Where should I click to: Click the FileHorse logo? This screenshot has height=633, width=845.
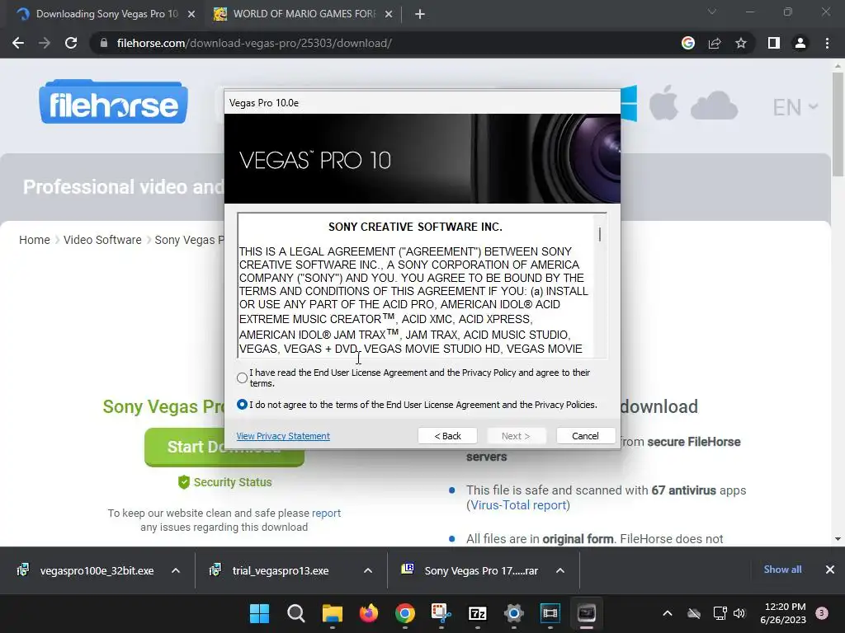click(x=113, y=101)
